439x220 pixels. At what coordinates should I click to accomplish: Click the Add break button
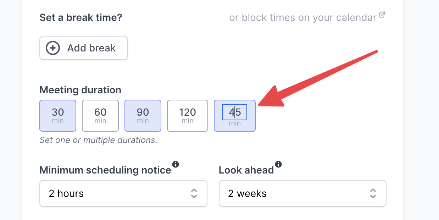(84, 48)
